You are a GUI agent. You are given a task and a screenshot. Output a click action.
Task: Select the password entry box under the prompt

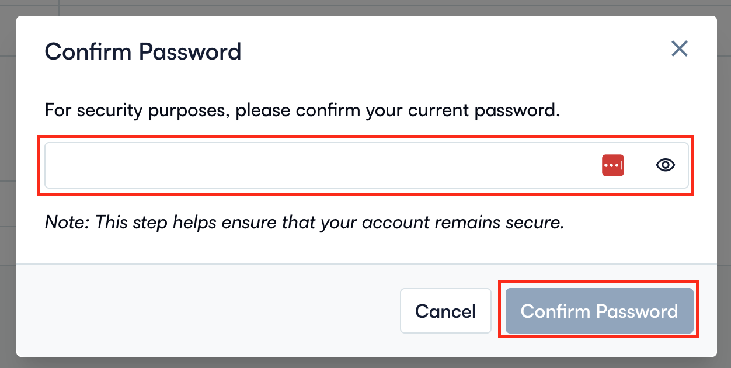click(x=315, y=165)
